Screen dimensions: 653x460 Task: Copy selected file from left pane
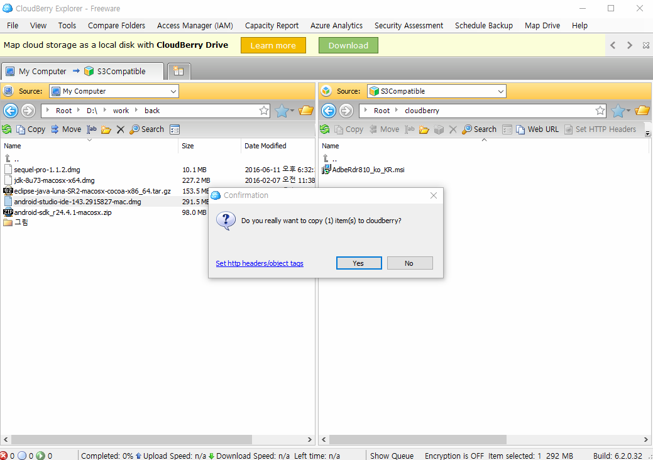(x=31, y=129)
